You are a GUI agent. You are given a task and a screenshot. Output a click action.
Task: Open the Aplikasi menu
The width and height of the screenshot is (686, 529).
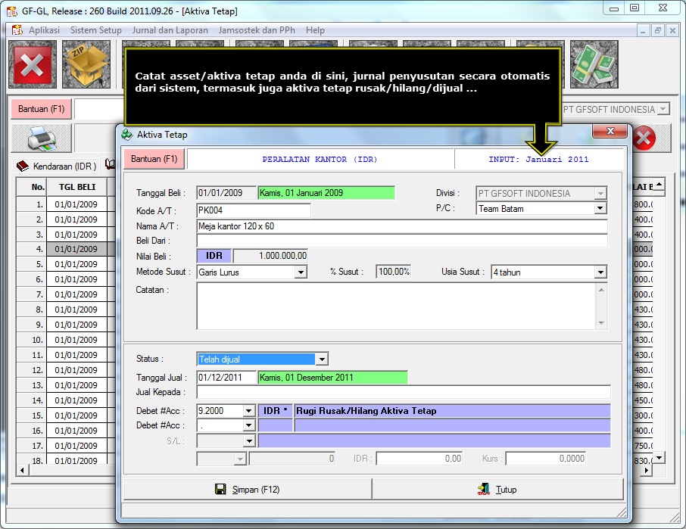[44, 30]
